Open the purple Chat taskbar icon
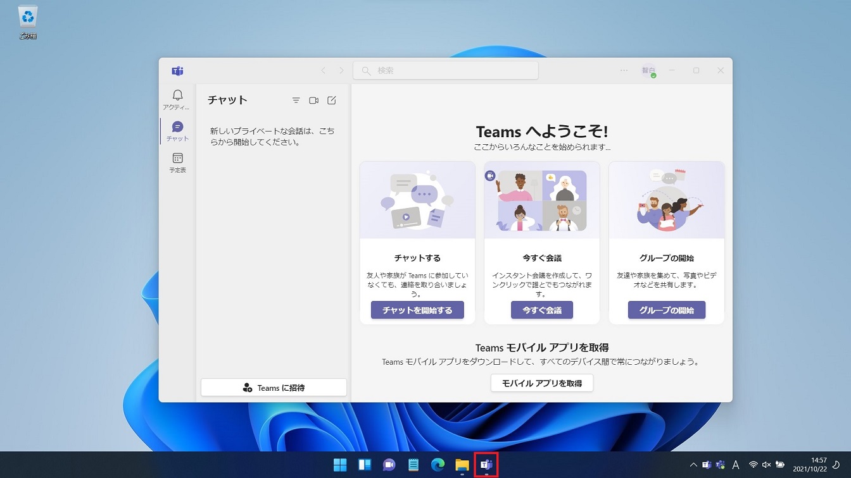 pyautogui.click(x=389, y=465)
